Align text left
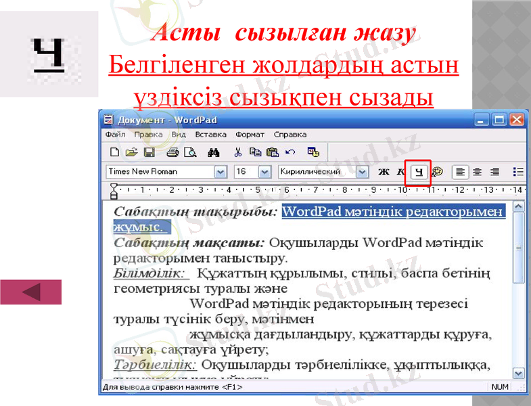Screen dimensions: 531x406 [460, 172]
